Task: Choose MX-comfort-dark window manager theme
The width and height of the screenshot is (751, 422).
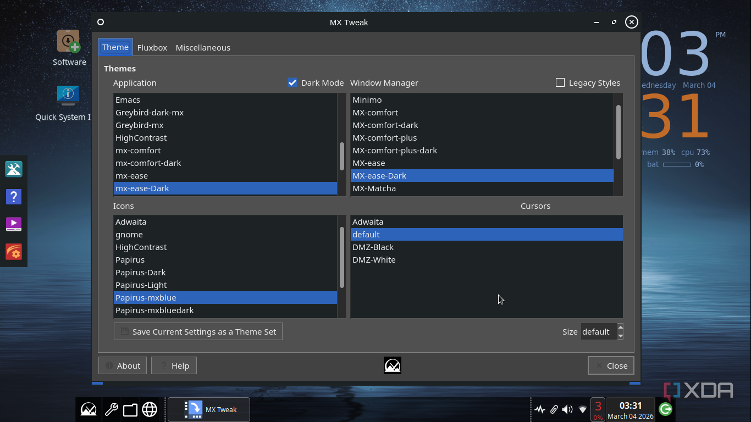Action: coord(482,125)
